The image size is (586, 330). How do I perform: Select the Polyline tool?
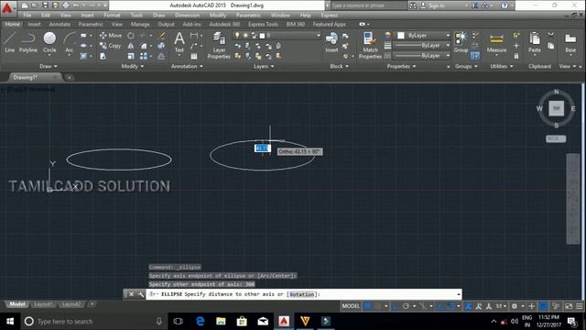(28, 42)
